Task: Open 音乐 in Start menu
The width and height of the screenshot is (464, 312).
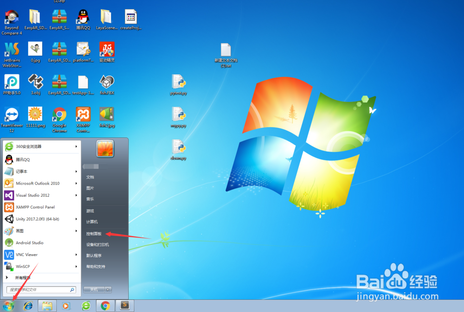Action: coord(90,199)
